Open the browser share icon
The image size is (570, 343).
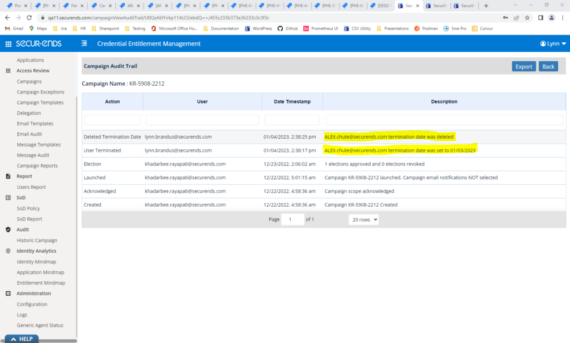coord(516,17)
